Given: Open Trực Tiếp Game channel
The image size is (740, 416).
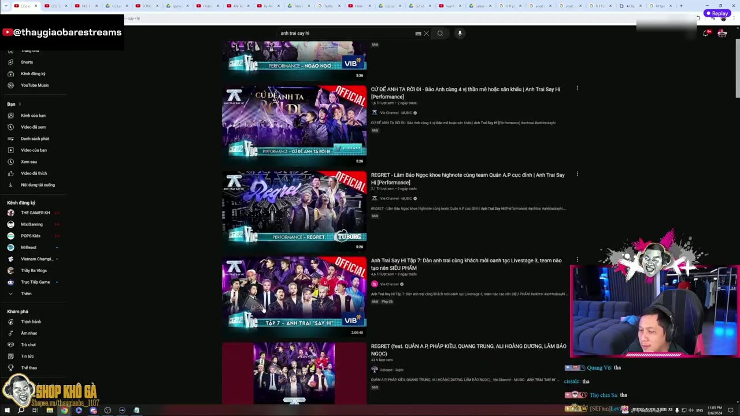Looking at the screenshot, I should coord(35,282).
